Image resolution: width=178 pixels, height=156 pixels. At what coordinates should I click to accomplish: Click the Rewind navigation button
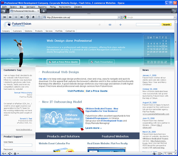[x=5, y=17]
